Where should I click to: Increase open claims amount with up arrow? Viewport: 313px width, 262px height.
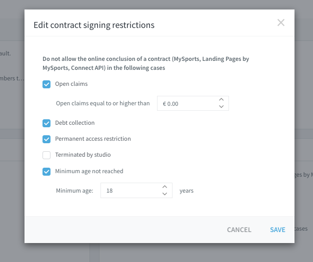(x=221, y=100)
